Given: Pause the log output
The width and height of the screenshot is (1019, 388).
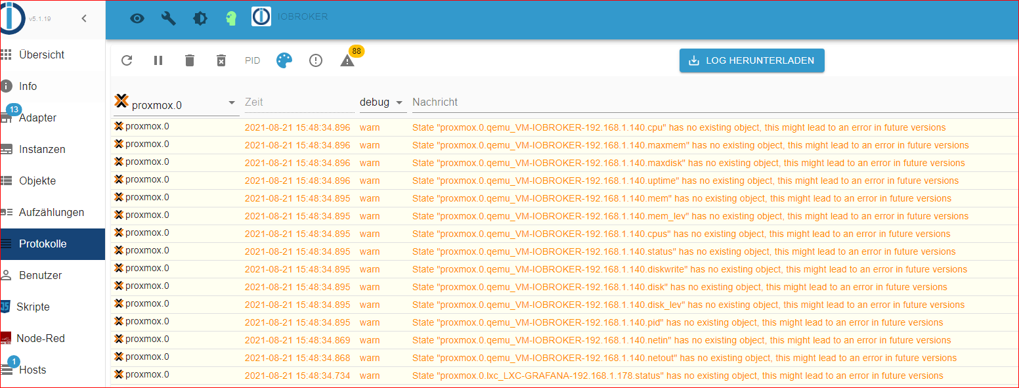Looking at the screenshot, I should tap(158, 60).
